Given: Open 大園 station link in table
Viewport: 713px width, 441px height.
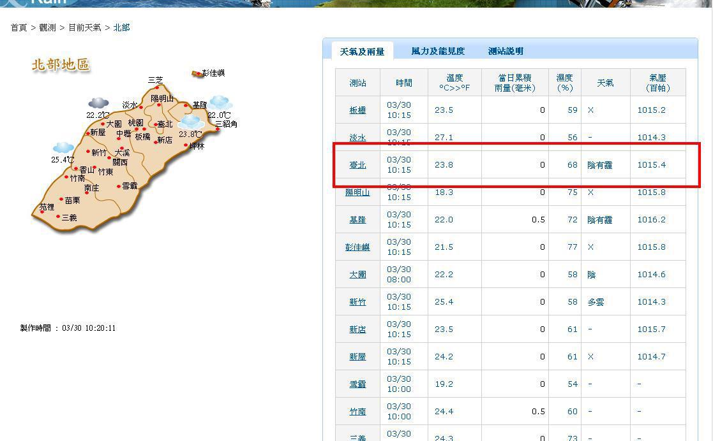Looking at the screenshot, I should 357,274.
